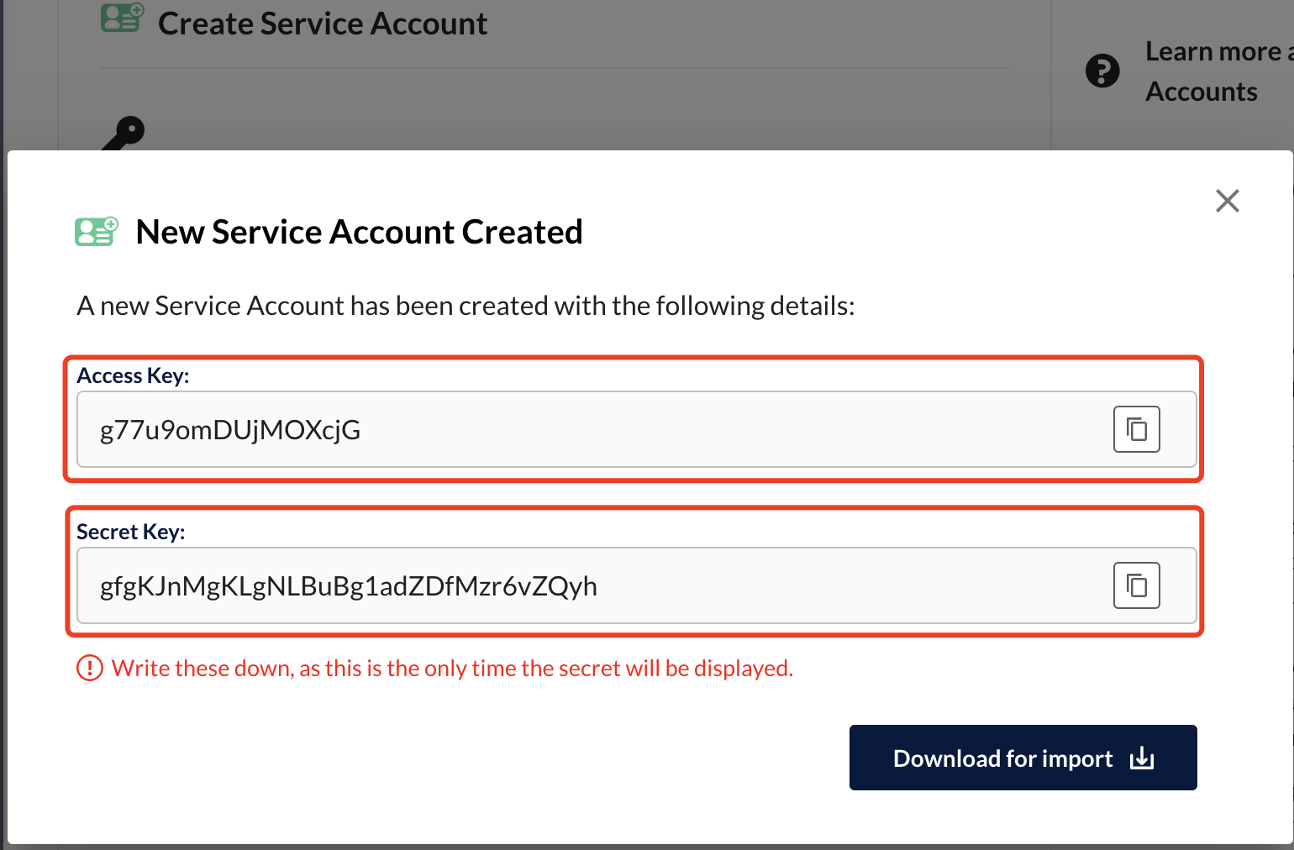Click the Create Service Account title in background
1294x850 pixels.
click(x=323, y=23)
